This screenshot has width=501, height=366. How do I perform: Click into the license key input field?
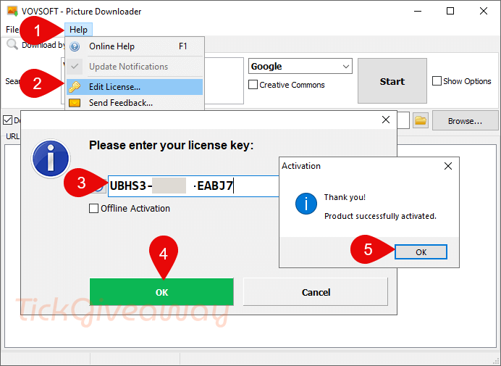193,186
